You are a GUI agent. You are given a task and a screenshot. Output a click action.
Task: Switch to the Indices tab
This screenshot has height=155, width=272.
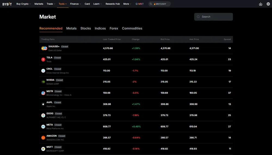point(100,28)
